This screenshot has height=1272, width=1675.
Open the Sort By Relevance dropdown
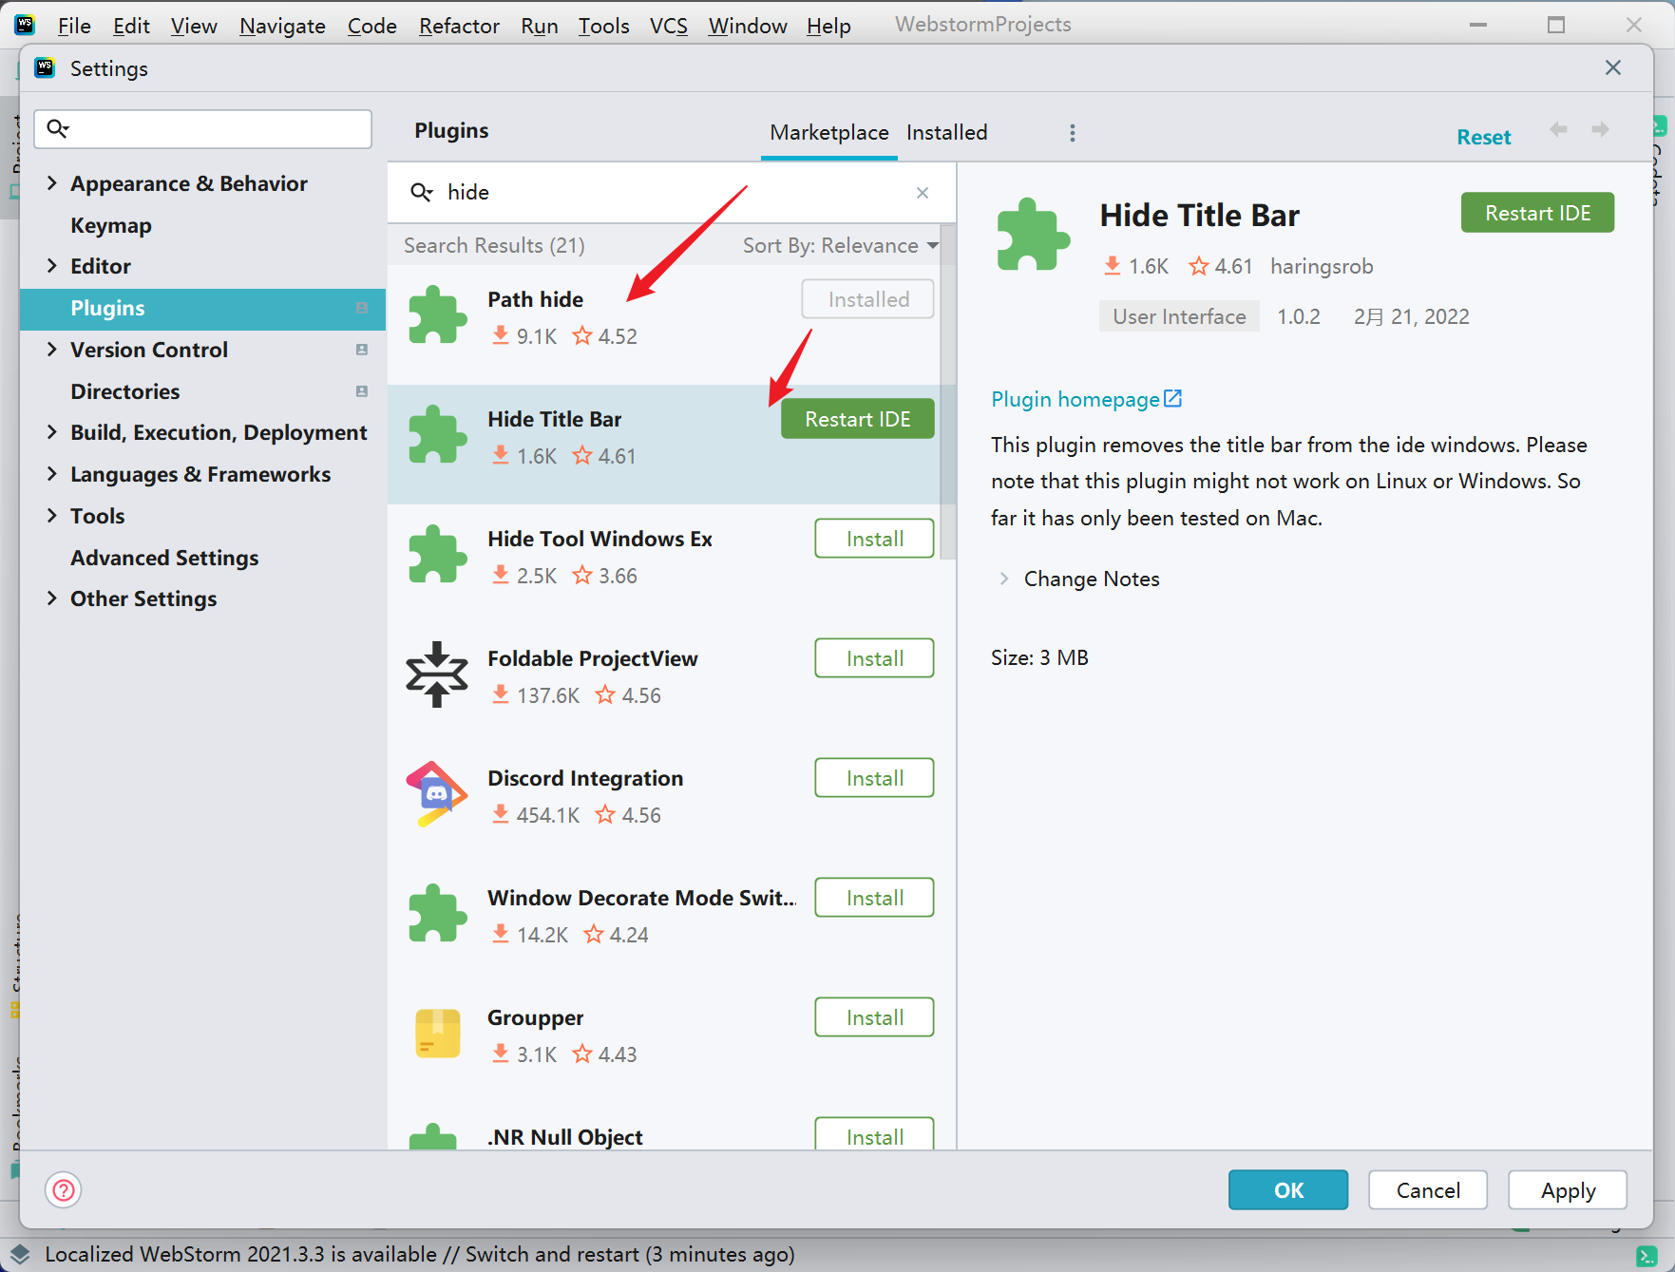(840, 246)
